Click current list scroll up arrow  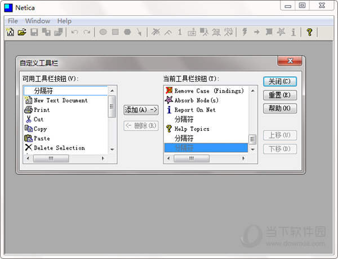(x=252, y=91)
